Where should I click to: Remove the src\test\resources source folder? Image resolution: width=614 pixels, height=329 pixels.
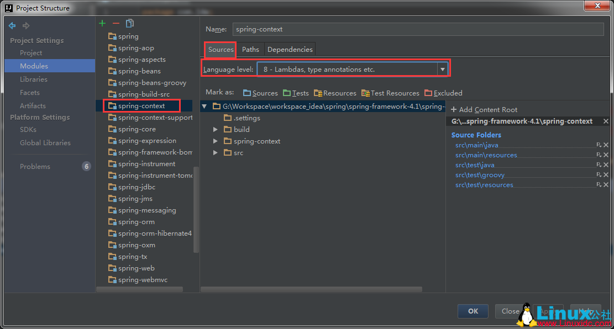coord(606,184)
